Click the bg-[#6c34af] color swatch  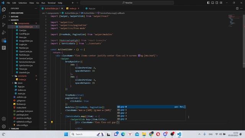pyautogui.click(x=139, y=55)
